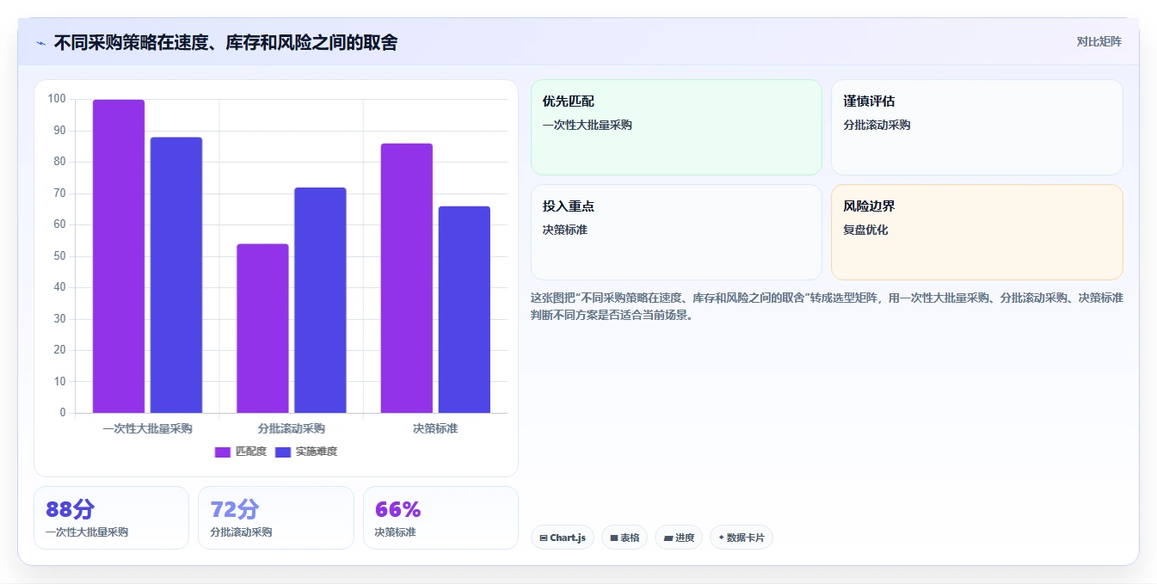This screenshot has height=584, width=1157.
Task: Select the 优先匹配 matrix card
Action: [676, 127]
